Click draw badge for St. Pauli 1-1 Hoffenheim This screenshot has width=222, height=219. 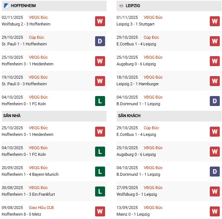pos(100,41)
